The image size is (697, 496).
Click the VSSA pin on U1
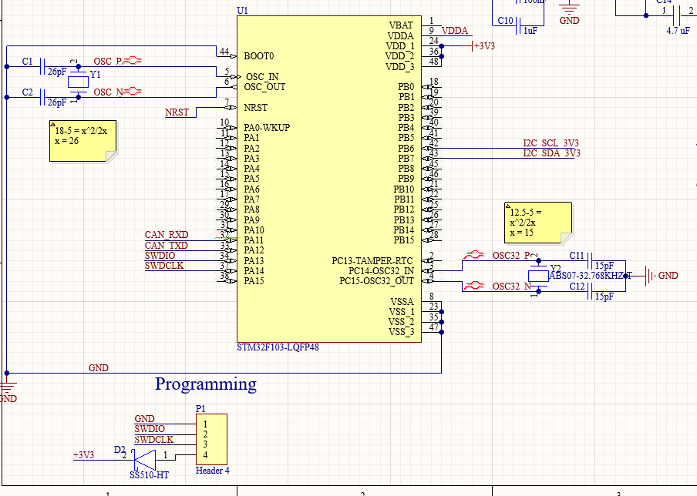click(431, 301)
